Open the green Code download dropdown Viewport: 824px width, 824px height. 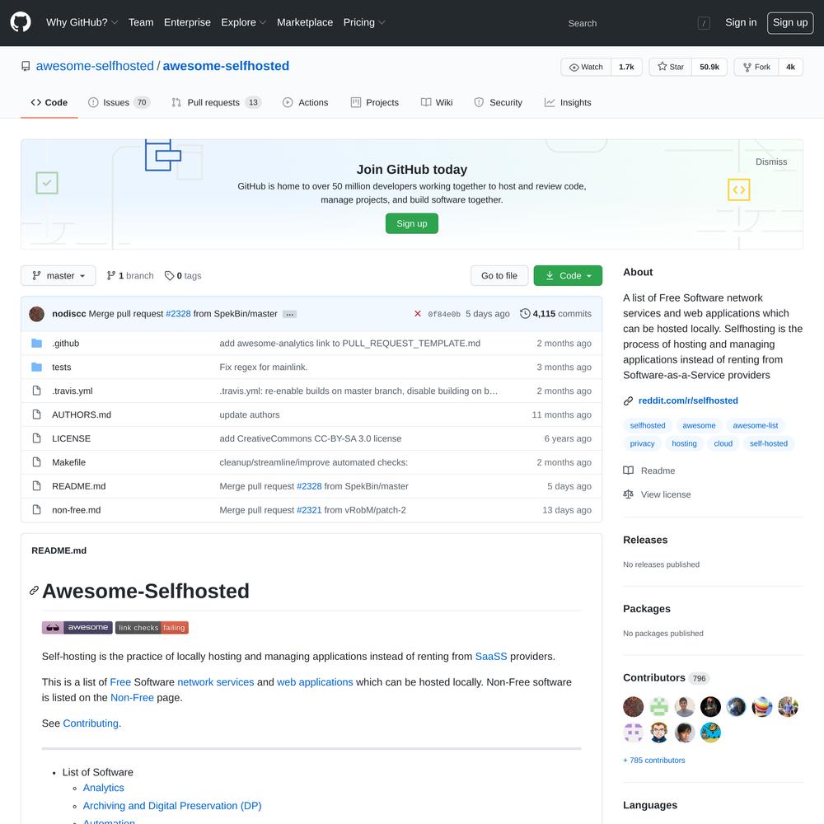coord(568,276)
